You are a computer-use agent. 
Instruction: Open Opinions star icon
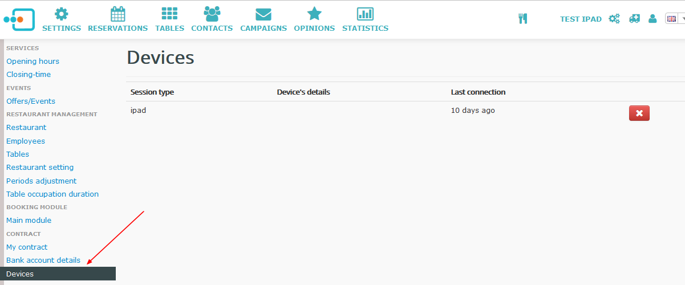314,14
